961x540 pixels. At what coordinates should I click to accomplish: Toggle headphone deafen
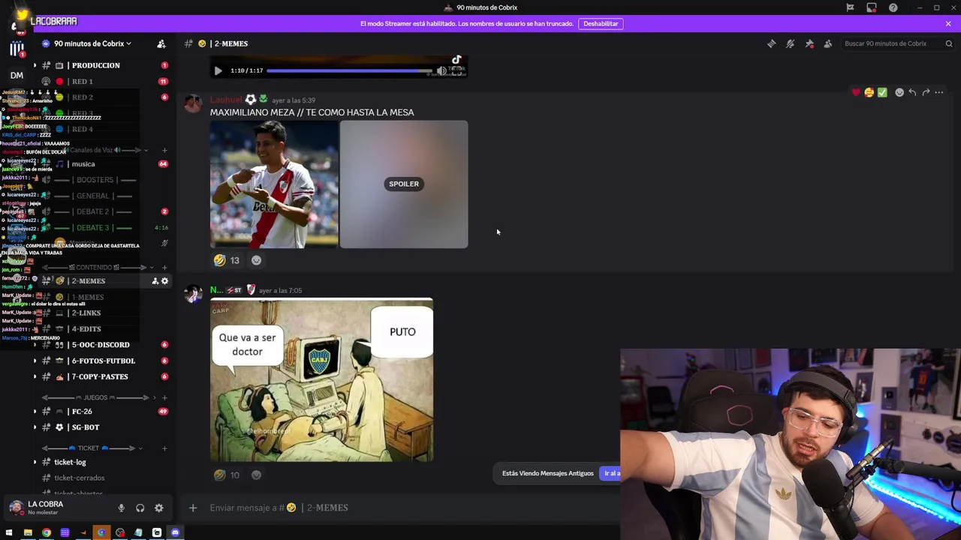pos(140,508)
